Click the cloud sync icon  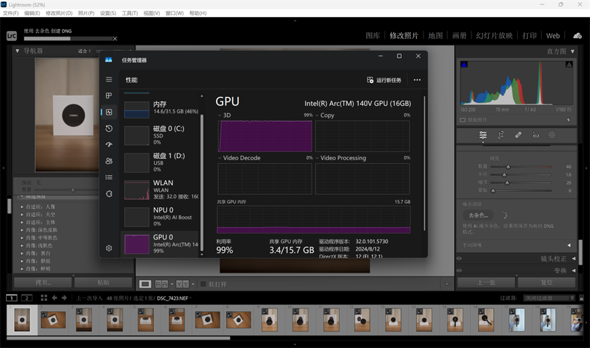point(577,36)
